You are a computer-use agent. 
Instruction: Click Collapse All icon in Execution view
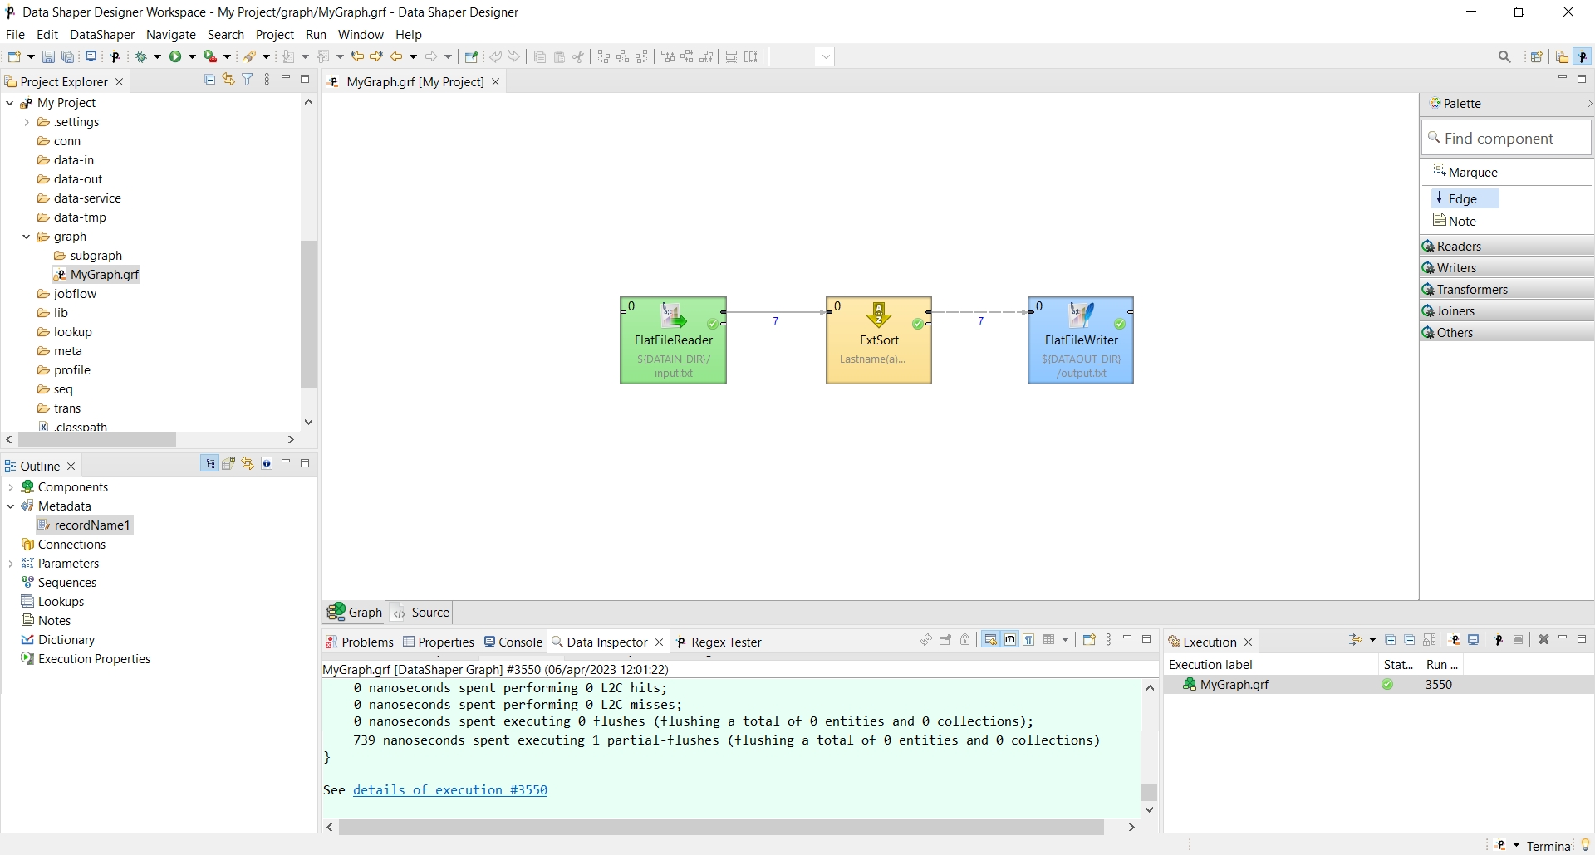tap(1410, 640)
